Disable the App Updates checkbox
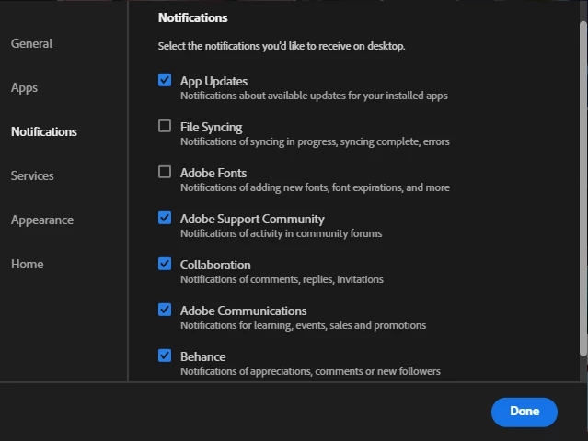 pyautogui.click(x=165, y=80)
